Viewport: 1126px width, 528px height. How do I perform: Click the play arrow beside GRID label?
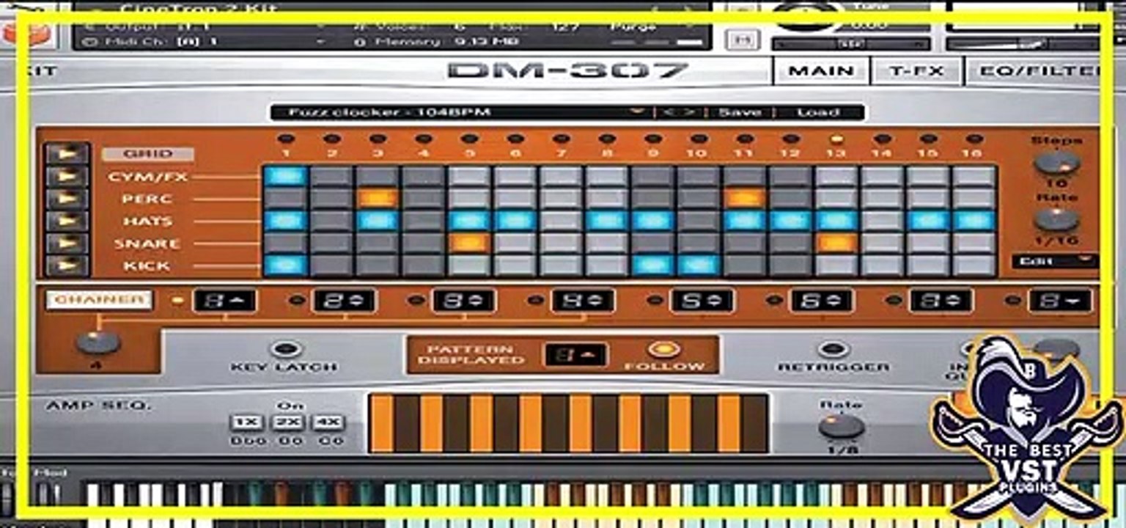67,154
